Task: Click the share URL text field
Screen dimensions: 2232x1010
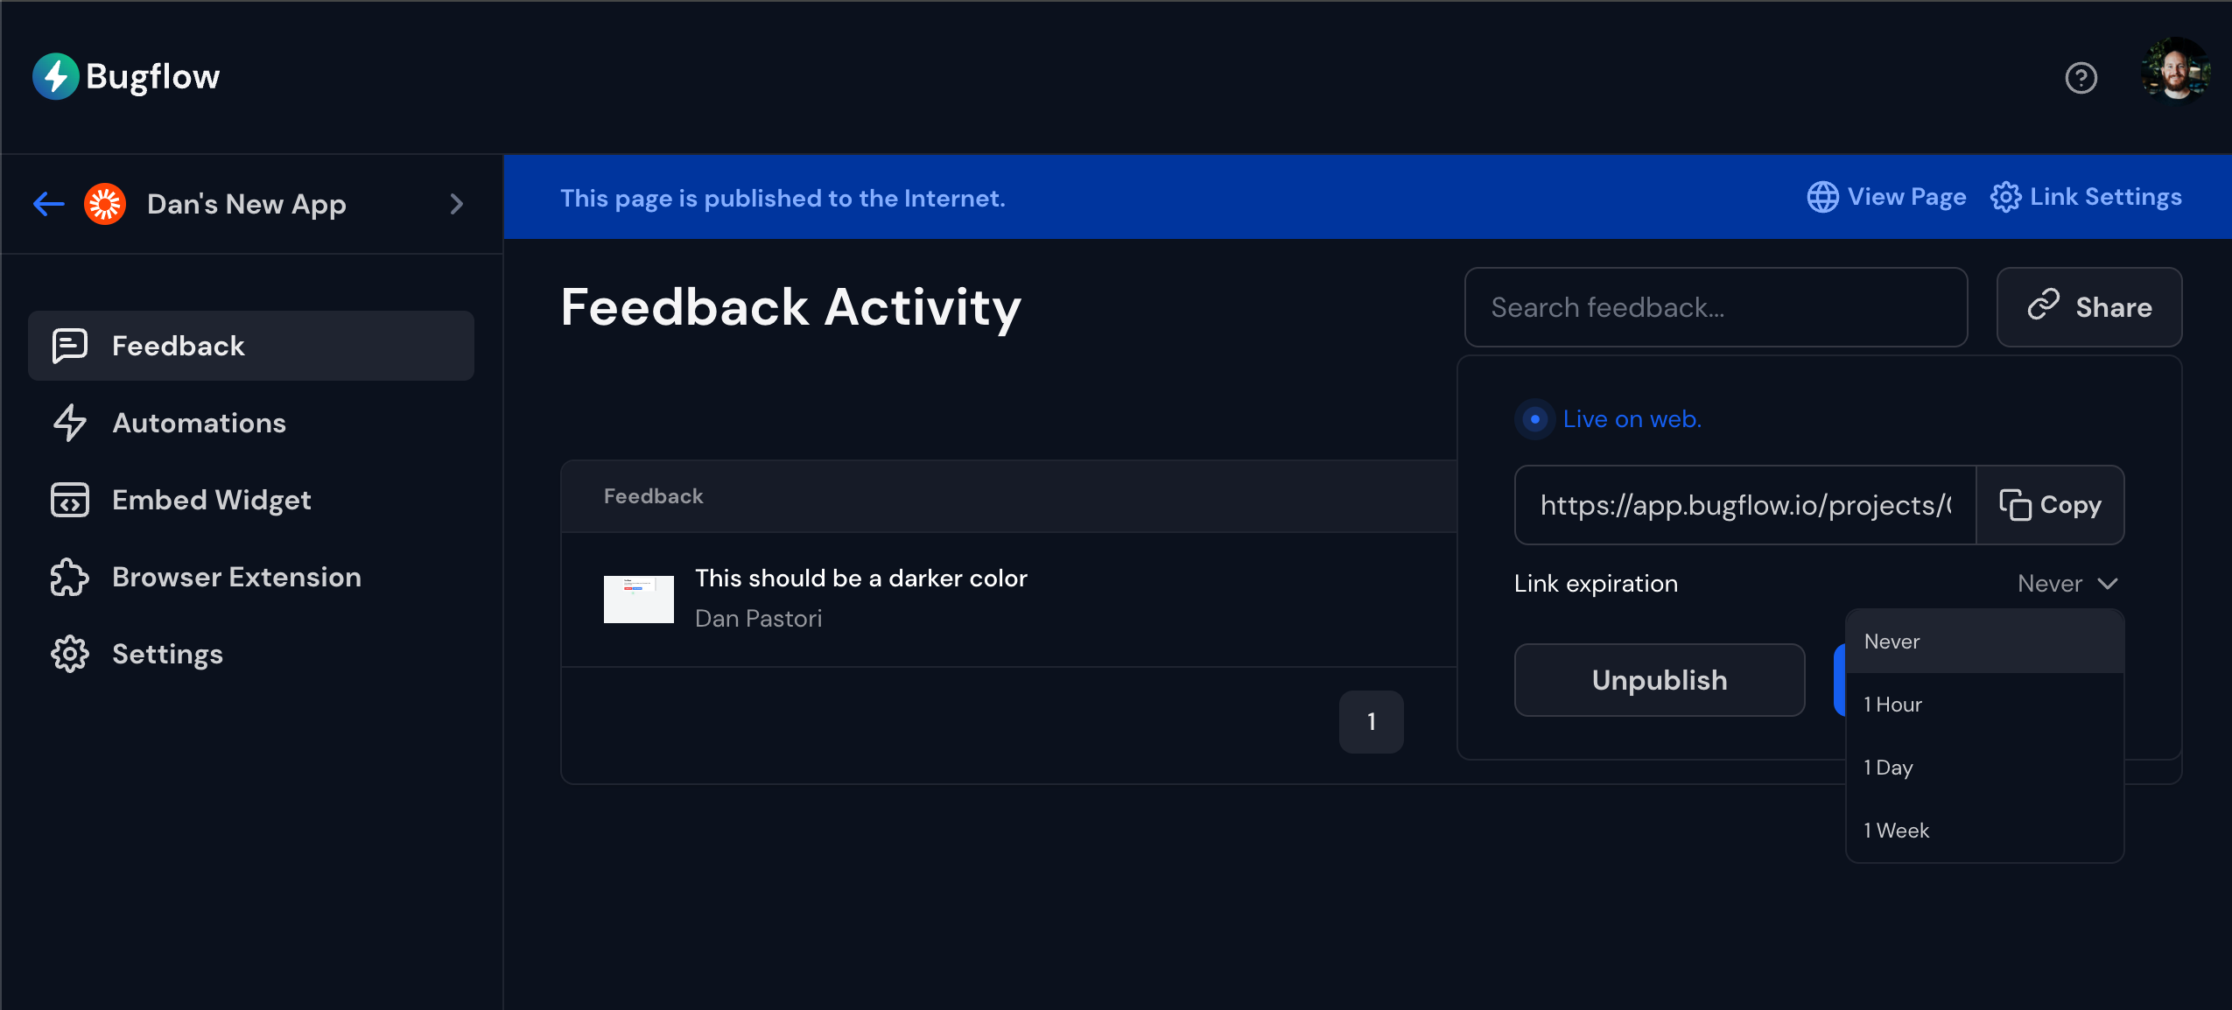Action: (1745, 505)
